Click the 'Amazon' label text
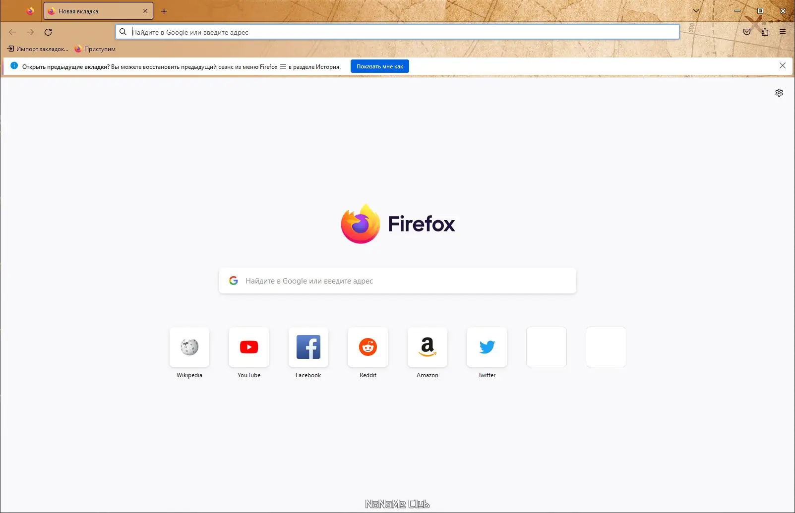Viewport: 795px width, 513px height. coord(428,375)
